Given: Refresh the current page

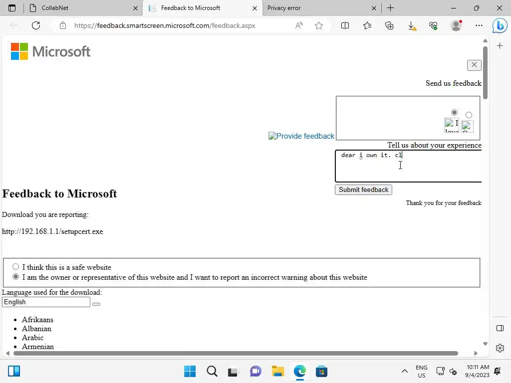Looking at the screenshot, I should [36, 25].
